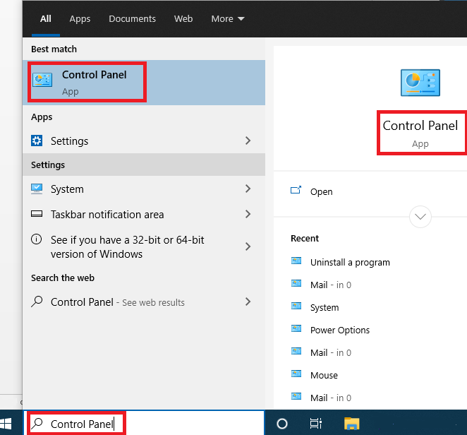The image size is (467, 435).
Task: Click the Control Panel title in preview pane
Action: (420, 126)
